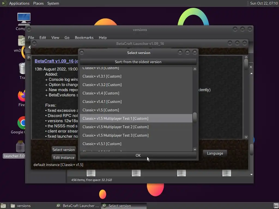
Task: Select Classic+ v1.5 [Custom] entry
Action: pyautogui.click(x=136, y=110)
